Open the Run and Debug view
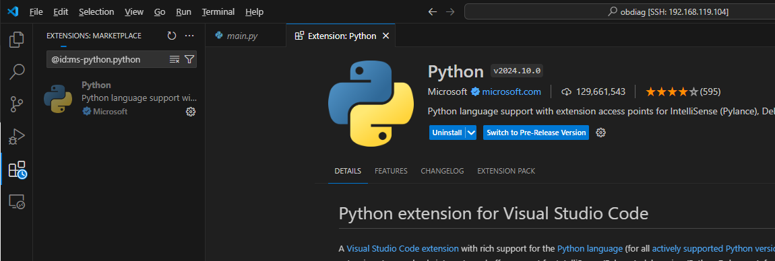775x261 pixels. tap(17, 137)
